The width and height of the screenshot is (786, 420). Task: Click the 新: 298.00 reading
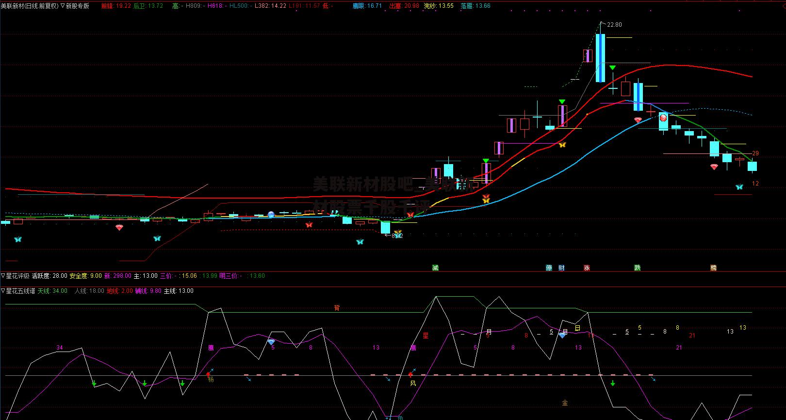pos(118,276)
